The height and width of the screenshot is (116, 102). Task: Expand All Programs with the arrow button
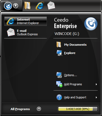pos(39,109)
